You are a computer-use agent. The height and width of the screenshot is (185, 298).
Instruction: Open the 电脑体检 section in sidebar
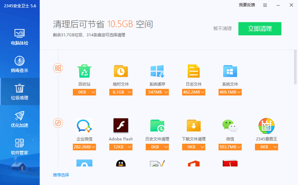pos(20,37)
